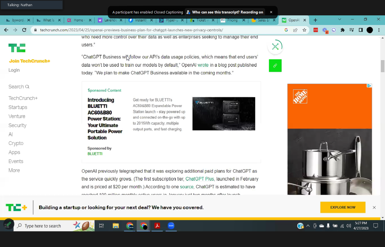
Task: Dismiss the TechCrunch+ bottom banner
Action: click(374, 207)
